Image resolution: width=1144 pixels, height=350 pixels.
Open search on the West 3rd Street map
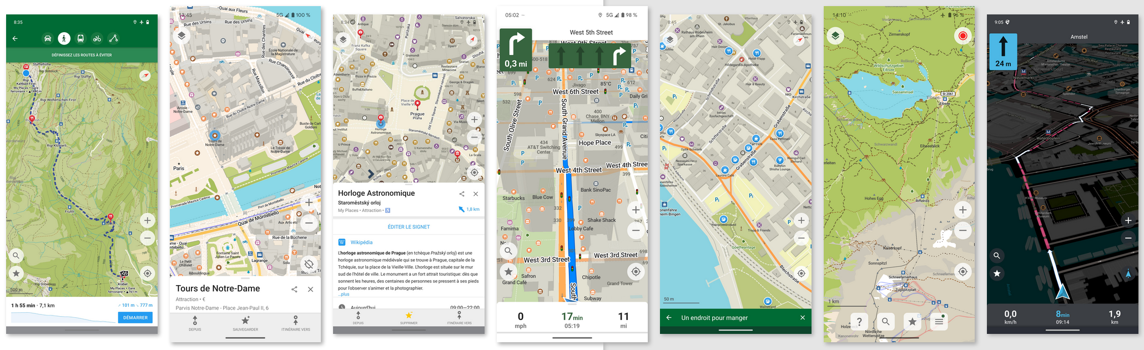coord(508,251)
